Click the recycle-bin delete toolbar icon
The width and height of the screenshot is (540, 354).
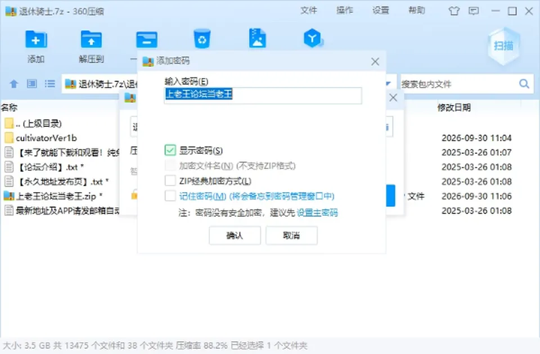click(x=202, y=39)
